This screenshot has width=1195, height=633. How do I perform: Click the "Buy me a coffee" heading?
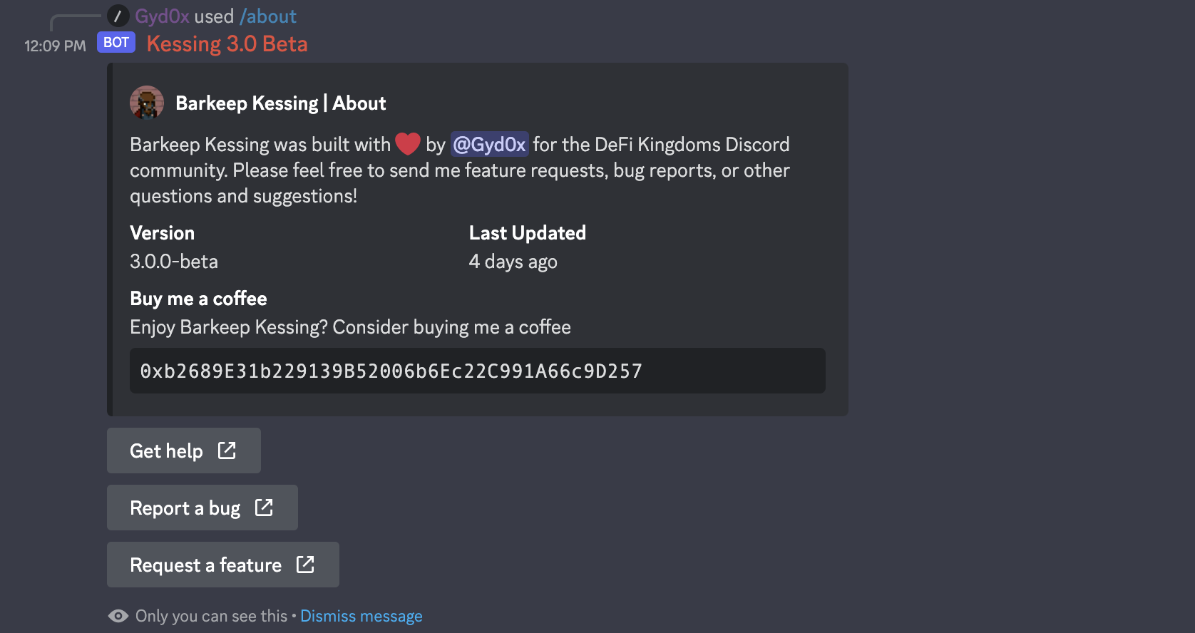[x=198, y=299]
